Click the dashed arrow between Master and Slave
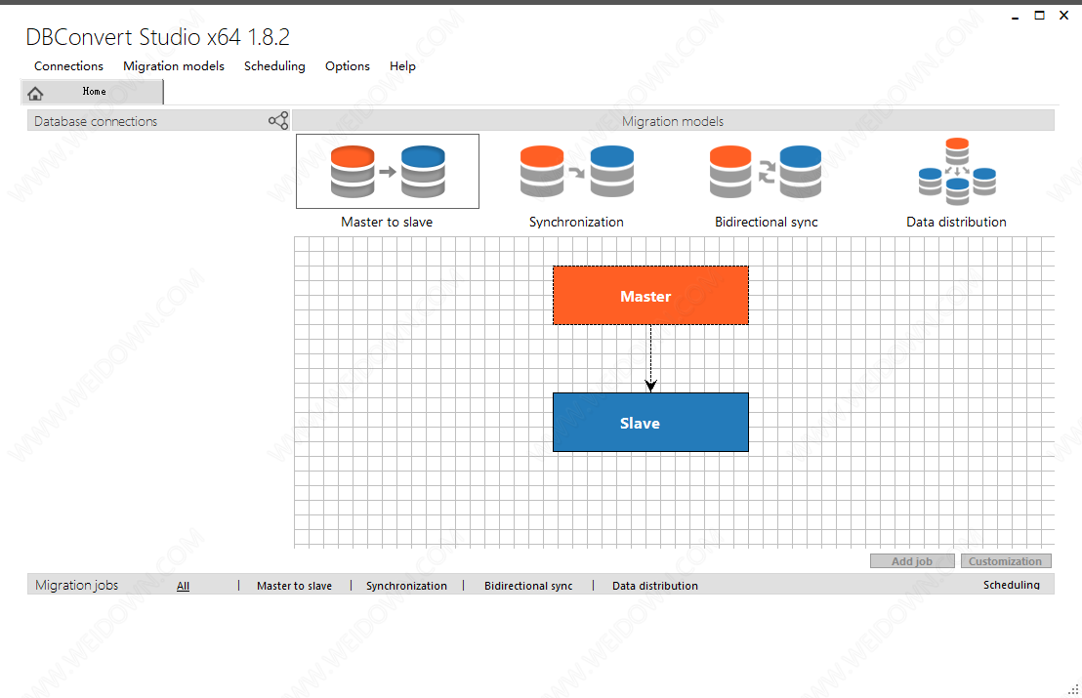This screenshot has width=1082, height=698. 650,358
